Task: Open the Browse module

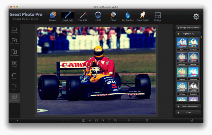Action: [53, 16]
